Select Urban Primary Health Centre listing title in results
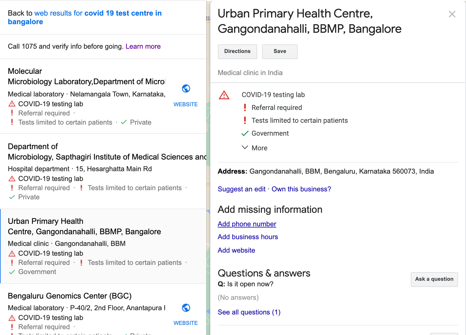Image resolution: width=466 pixels, height=335 pixels. (x=84, y=226)
